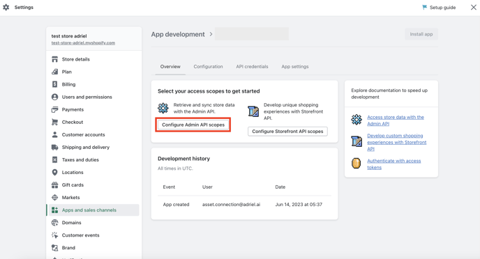Click the Locations pin icon
Screen dimensions: 480x259
55,172
